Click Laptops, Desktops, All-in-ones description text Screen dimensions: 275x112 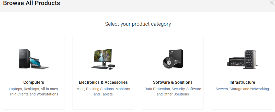[x=34, y=89]
